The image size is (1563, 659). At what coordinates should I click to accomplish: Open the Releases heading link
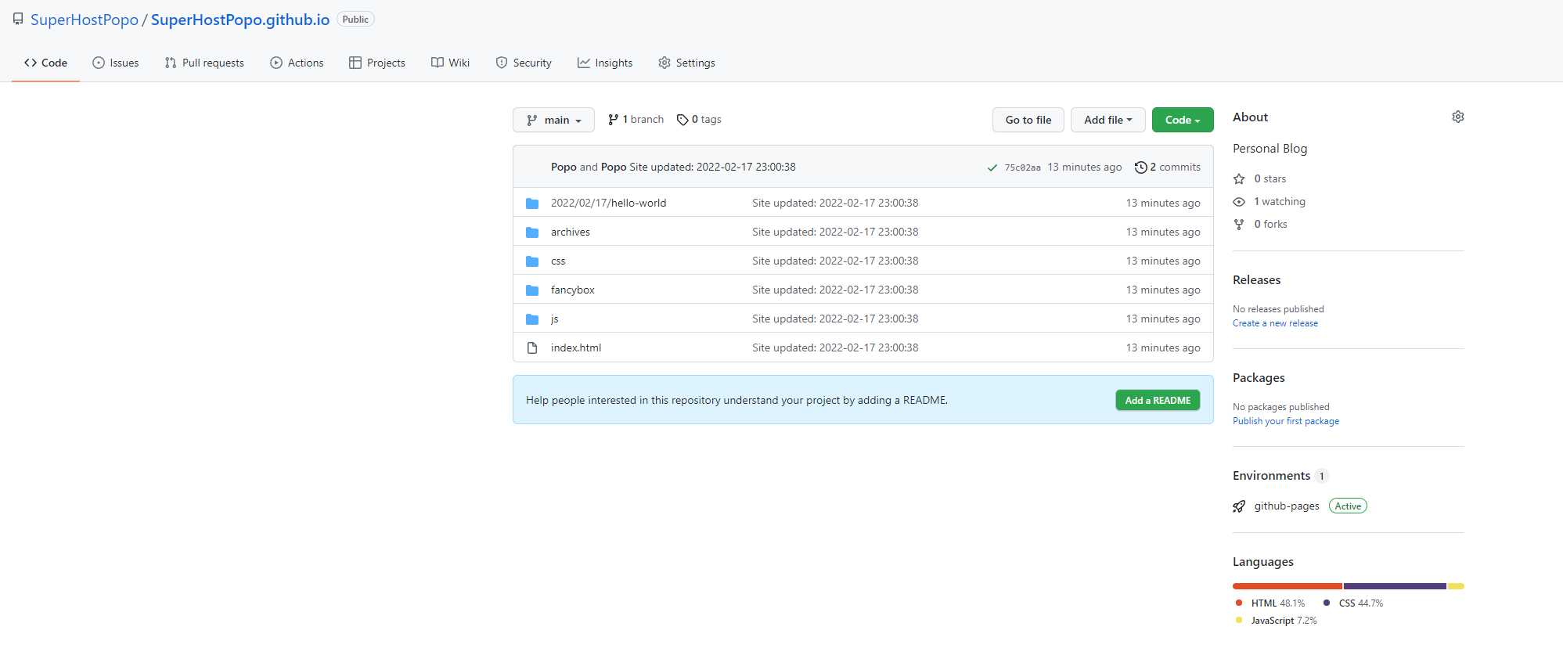click(1256, 280)
